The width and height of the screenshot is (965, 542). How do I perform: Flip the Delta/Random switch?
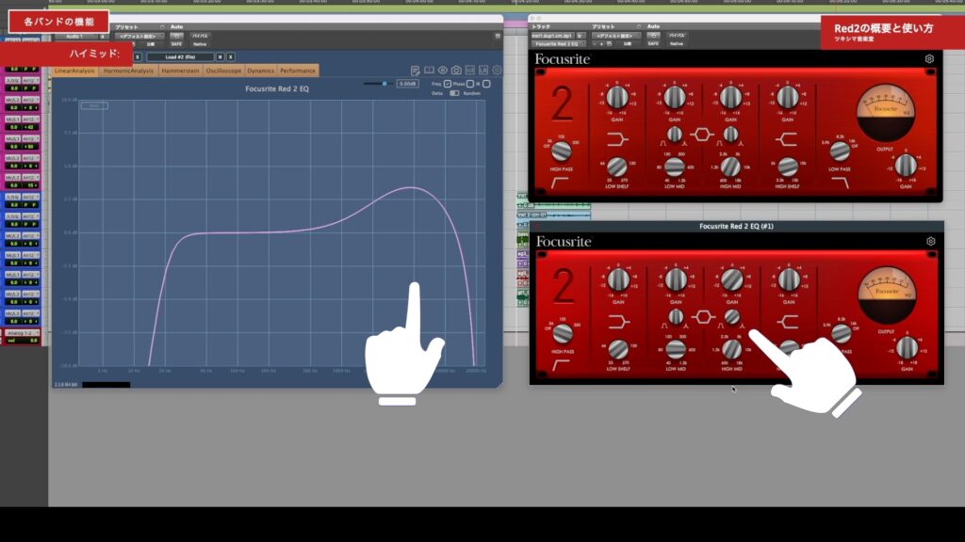coord(454,93)
